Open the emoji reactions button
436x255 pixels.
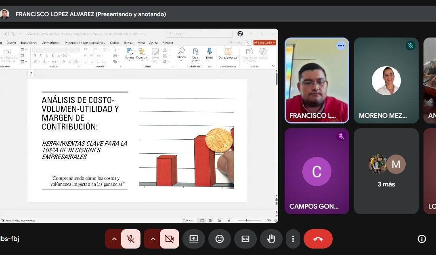point(220,239)
